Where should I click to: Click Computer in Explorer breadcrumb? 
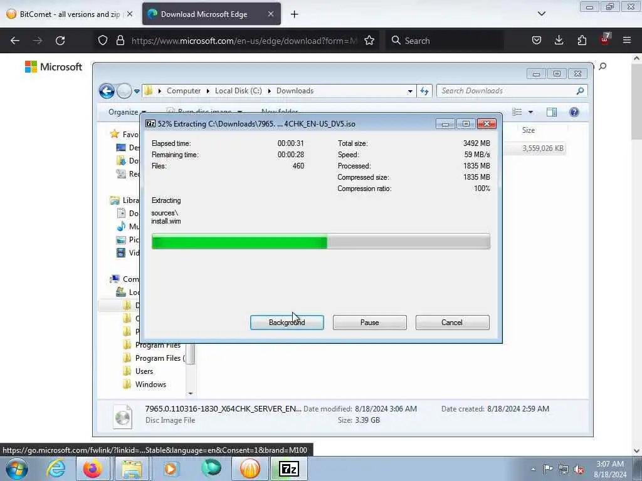184,91
